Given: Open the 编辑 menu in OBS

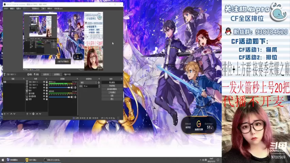Looking at the screenshot, I should pos(12,8).
